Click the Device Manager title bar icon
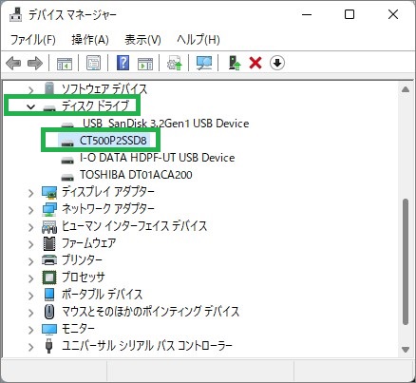This screenshot has width=416, height=383. (x=16, y=14)
